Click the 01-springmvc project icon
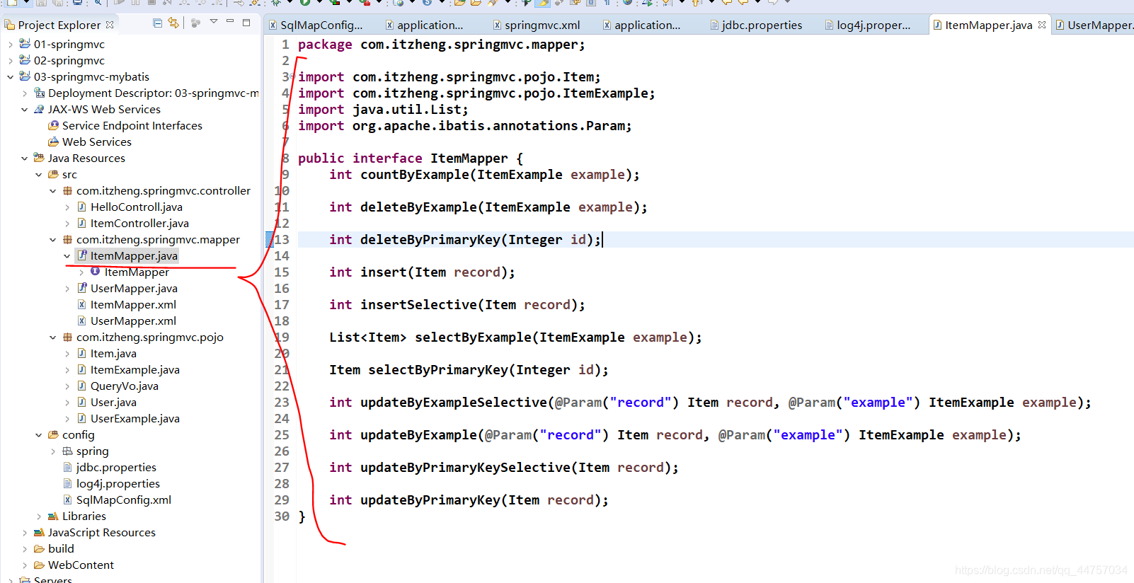Screen dimensions: 1134x583 point(25,44)
